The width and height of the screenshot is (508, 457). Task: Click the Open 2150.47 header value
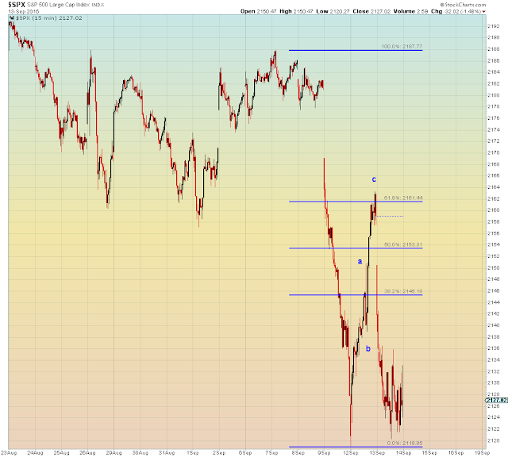(x=258, y=11)
